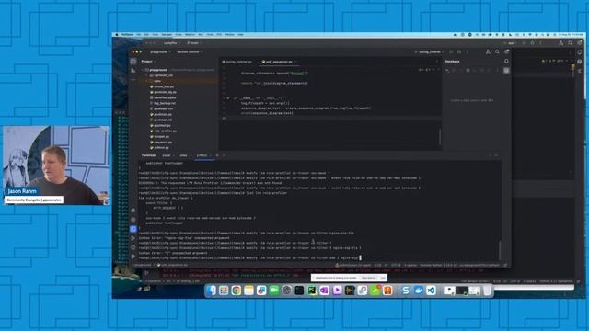Click the 'Create a data source' link in Database panel
Screen dimensions: 589x331
472,100
